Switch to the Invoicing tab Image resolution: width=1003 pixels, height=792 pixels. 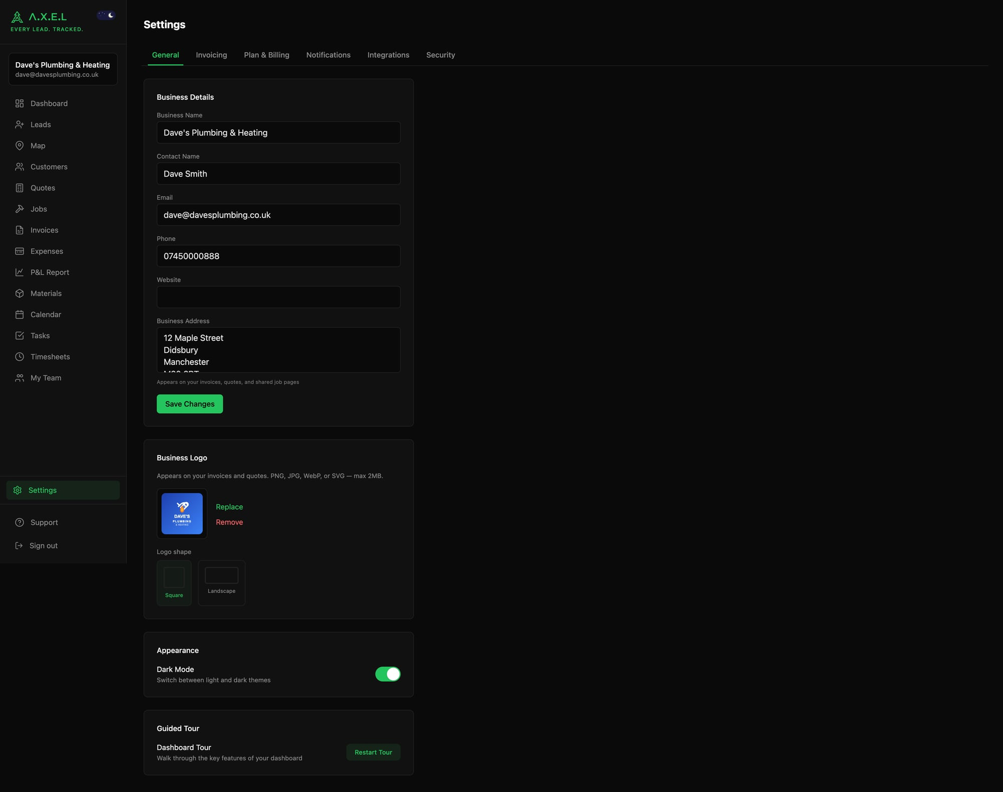[x=211, y=55]
